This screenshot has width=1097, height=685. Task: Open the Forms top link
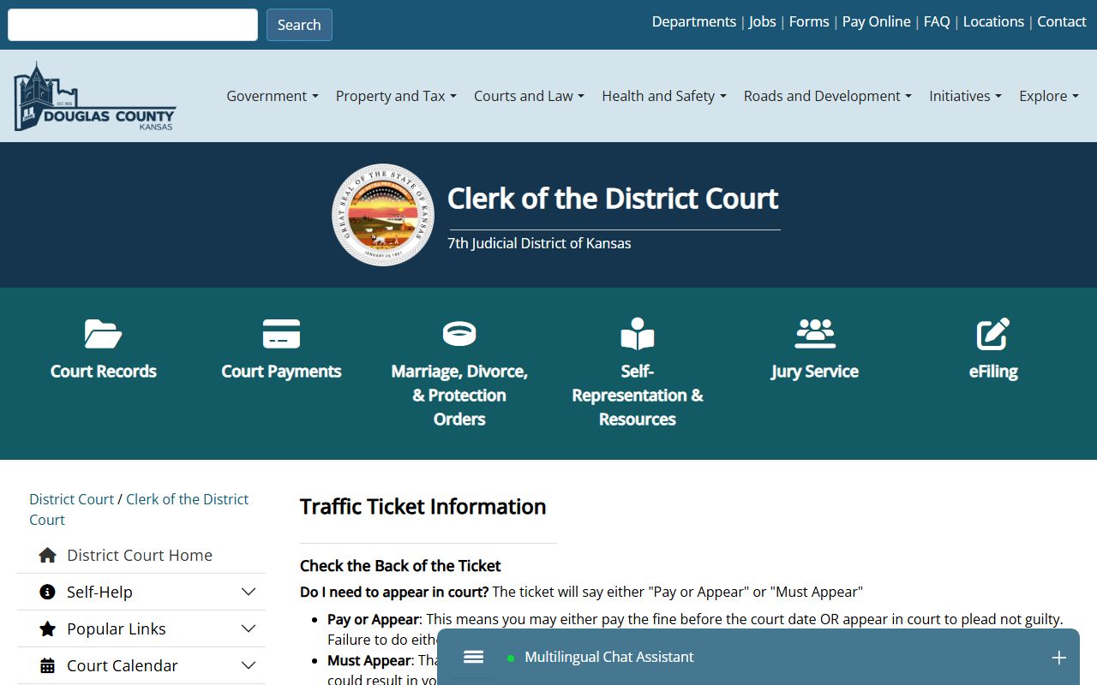click(x=809, y=21)
